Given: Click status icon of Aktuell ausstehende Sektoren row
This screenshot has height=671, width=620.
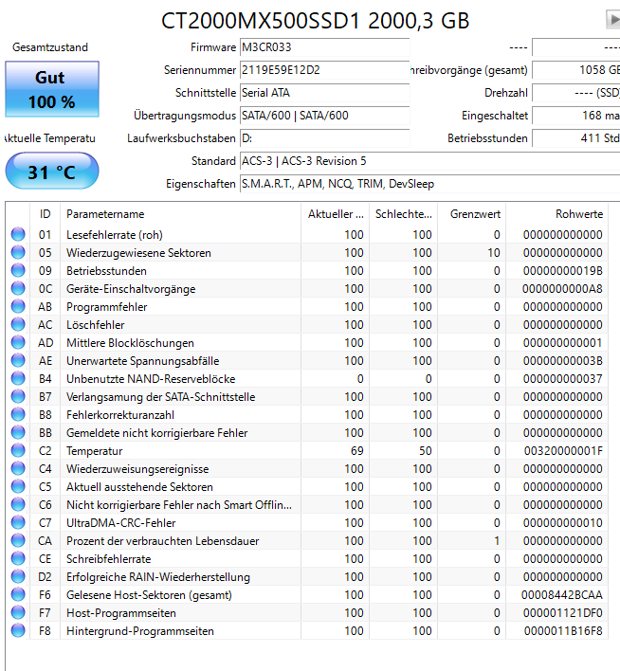Looking at the screenshot, I should (18, 486).
